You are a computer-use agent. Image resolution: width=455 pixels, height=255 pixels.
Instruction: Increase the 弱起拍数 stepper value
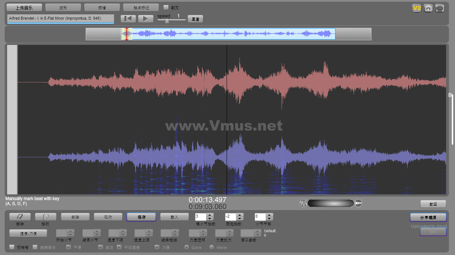[x=240, y=215]
